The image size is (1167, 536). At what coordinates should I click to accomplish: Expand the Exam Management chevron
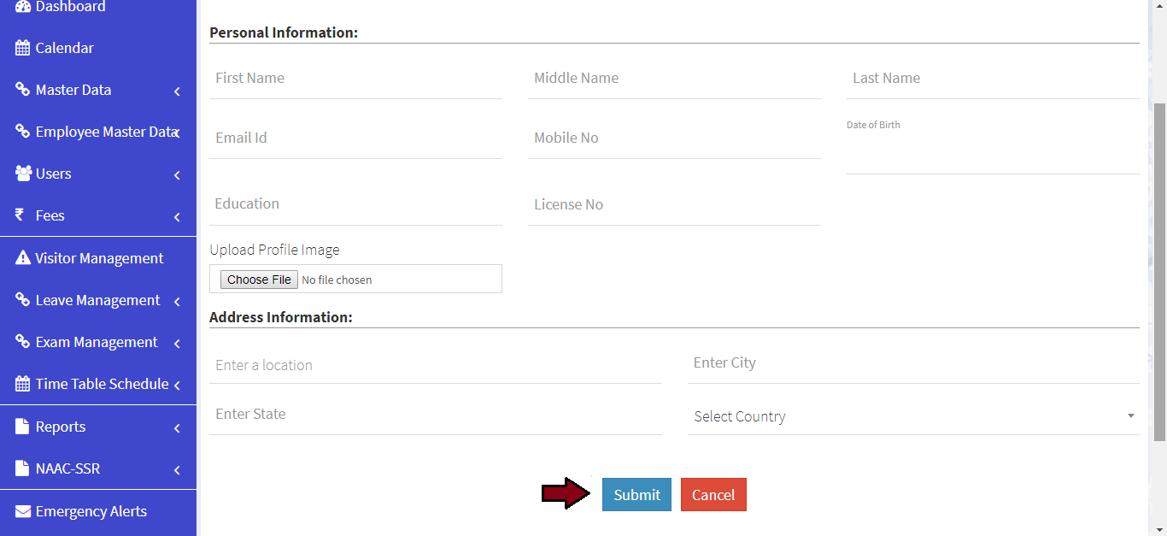pos(177,343)
